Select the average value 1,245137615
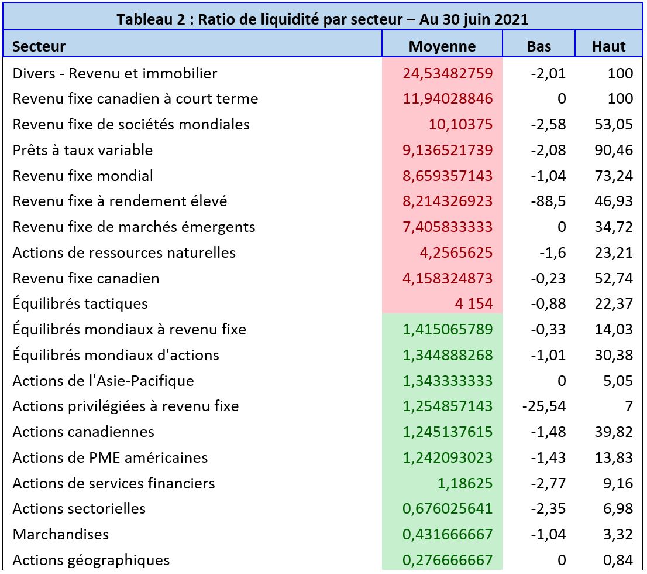This screenshot has height=574, width=647. click(448, 432)
